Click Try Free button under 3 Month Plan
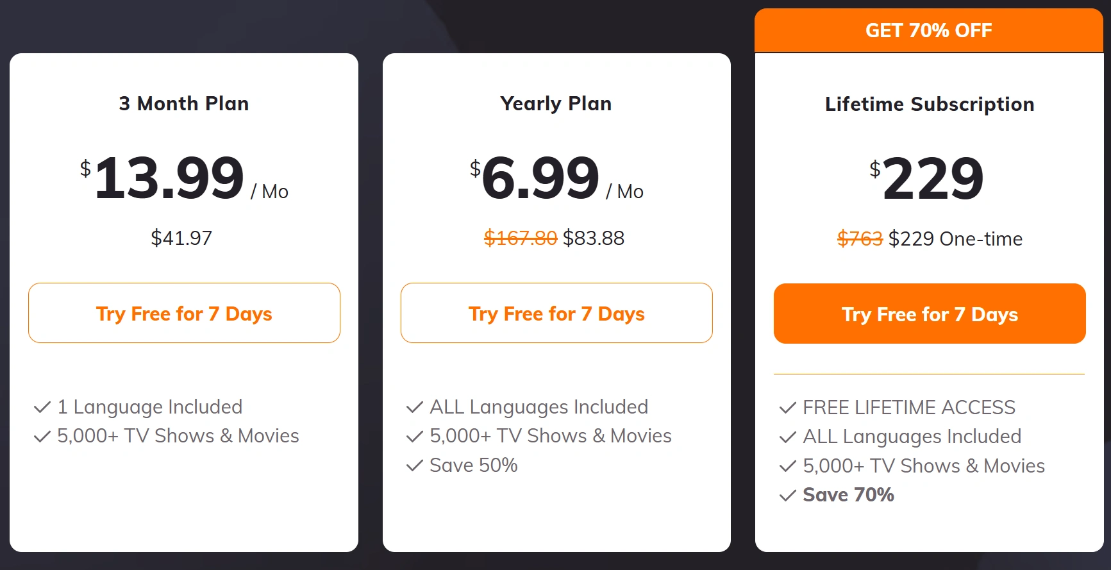The width and height of the screenshot is (1111, 570). coord(184,314)
